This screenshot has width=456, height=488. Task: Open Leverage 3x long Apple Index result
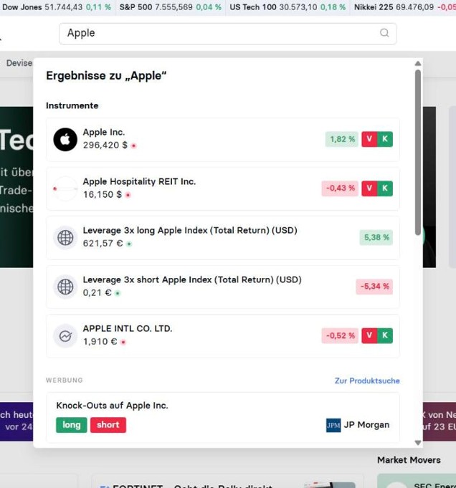[190, 230]
